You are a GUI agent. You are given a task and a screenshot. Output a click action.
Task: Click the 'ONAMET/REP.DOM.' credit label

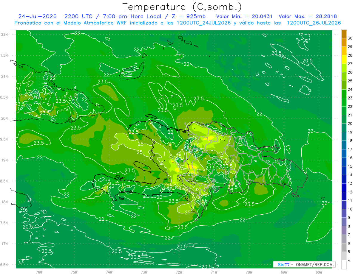click(x=315, y=264)
